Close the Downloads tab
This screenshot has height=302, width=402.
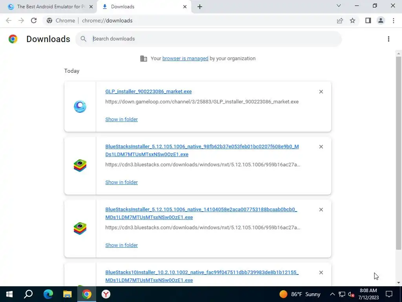185,7
